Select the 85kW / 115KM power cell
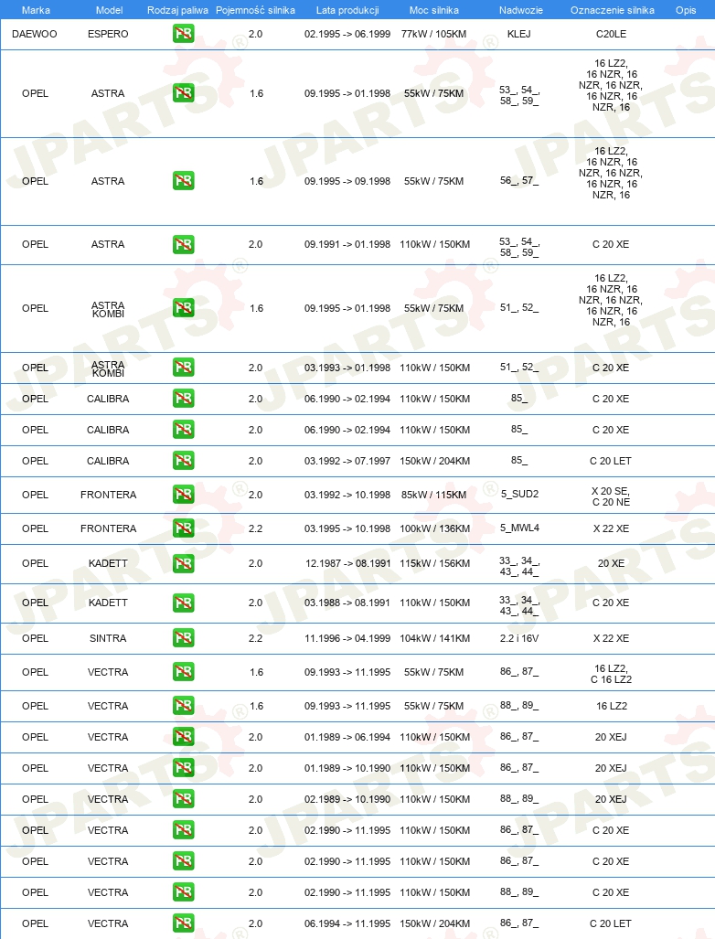This screenshot has width=715, height=939. click(x=434, y=495)
